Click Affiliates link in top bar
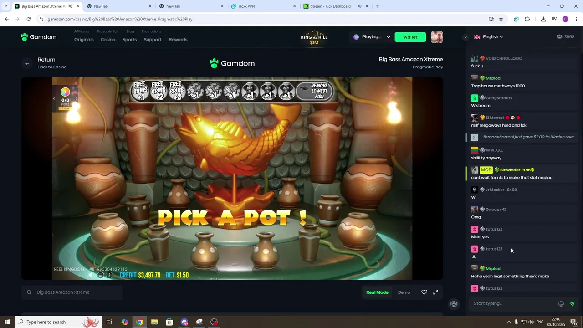This screenshot has width=583, height=328. coord(82,31)
